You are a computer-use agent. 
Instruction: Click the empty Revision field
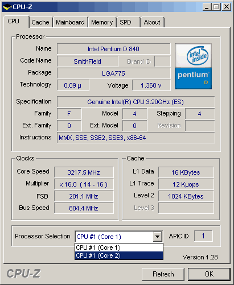point(200,126)
